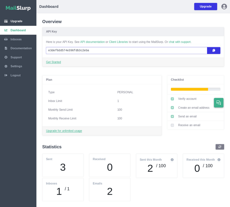This screenshot has height=207, width=230.
Task: Click info icon beside Received this Month
Action: [219, 160]
